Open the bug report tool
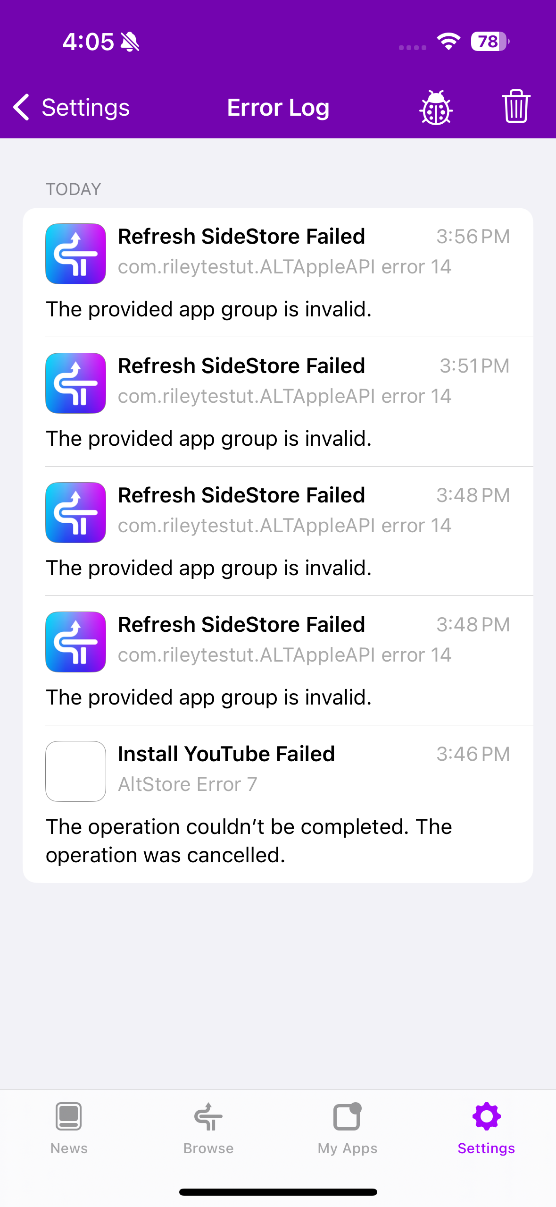The width and height of the screenshot is (556, 1207). pyautogui.click(x=435, y=107)
